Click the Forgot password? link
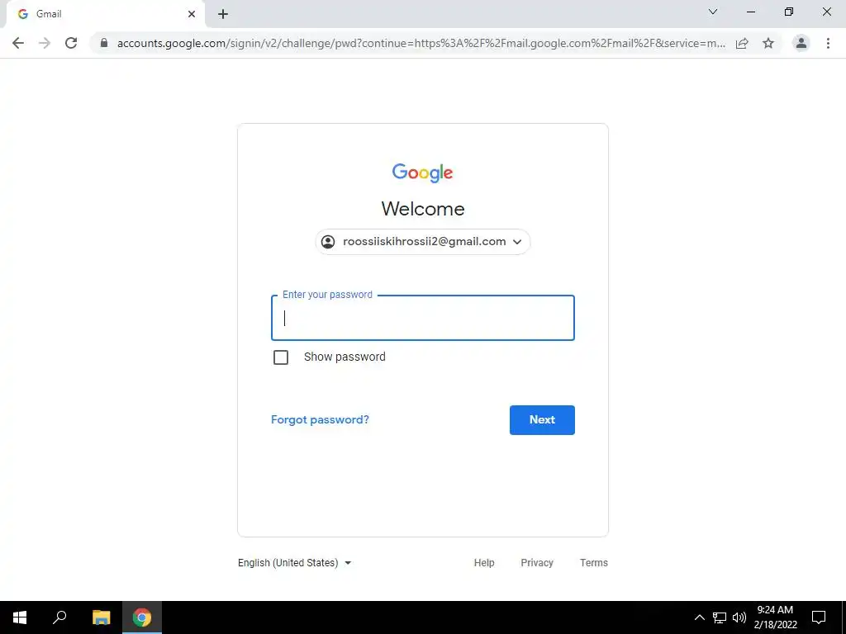 (320, 420)
